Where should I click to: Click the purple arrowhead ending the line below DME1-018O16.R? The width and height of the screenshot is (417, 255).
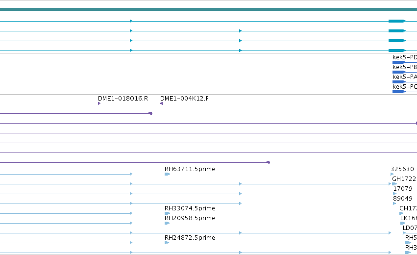coord(150,113)
